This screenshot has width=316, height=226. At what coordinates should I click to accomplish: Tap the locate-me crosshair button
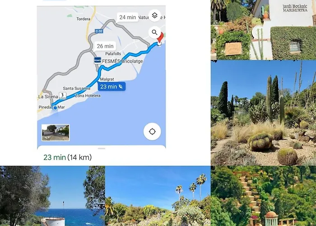tap(152, 132)
